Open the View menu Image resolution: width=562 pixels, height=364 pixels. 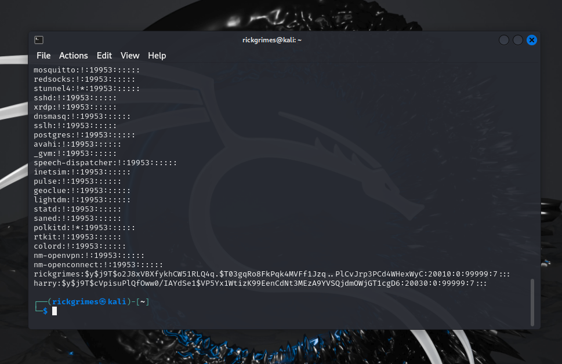(129, 55)
